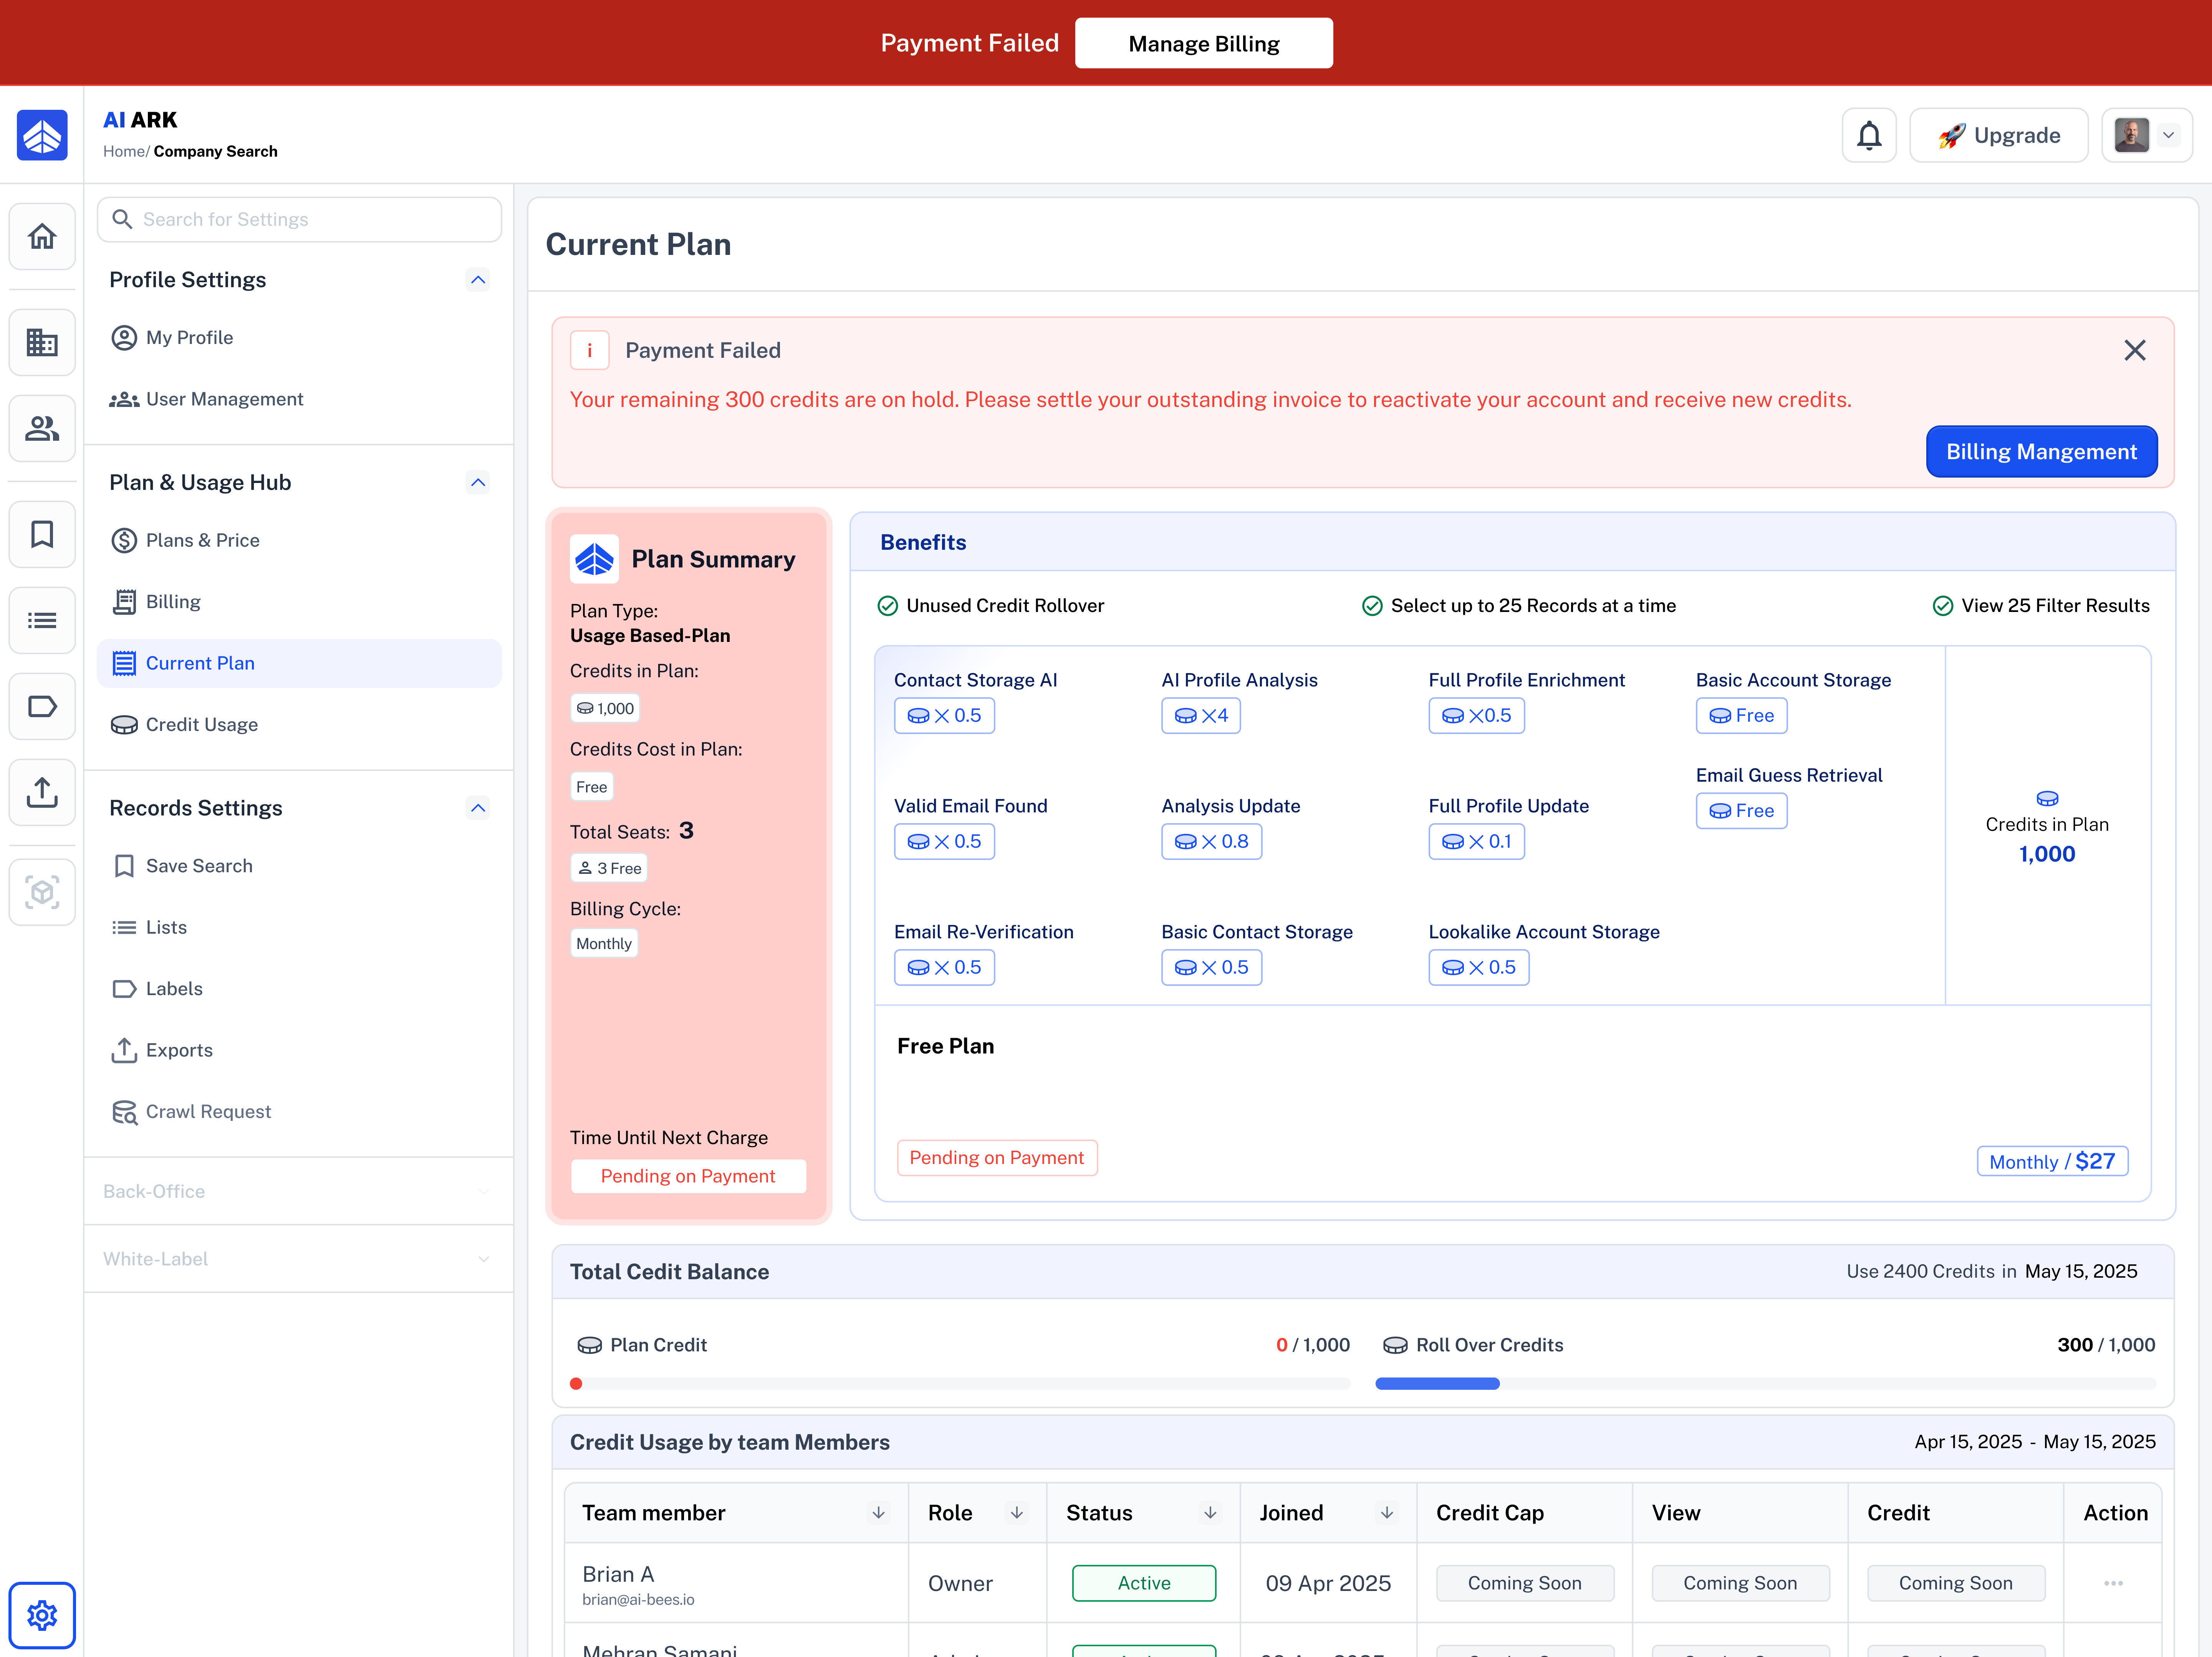Expand the White-Label section
The width and height of the screenshot is (2212, 1657).
click(x=299, y=1259)
